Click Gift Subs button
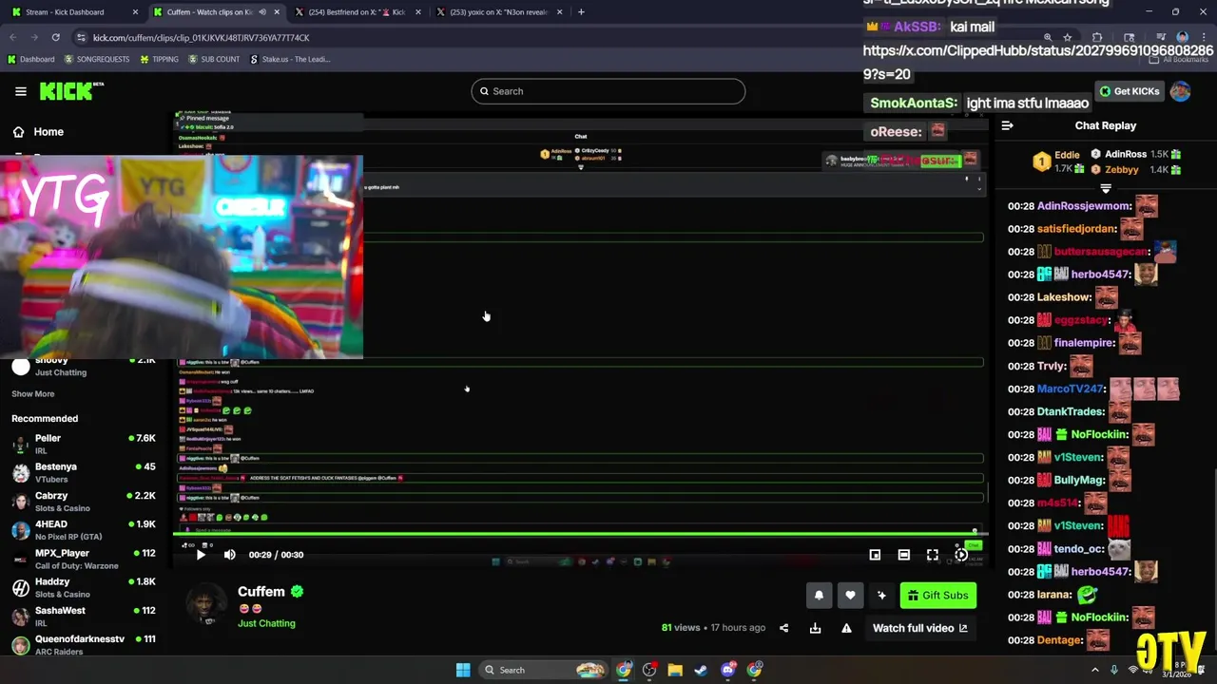Screen dimensions: 1217x684 pos(937,596)
